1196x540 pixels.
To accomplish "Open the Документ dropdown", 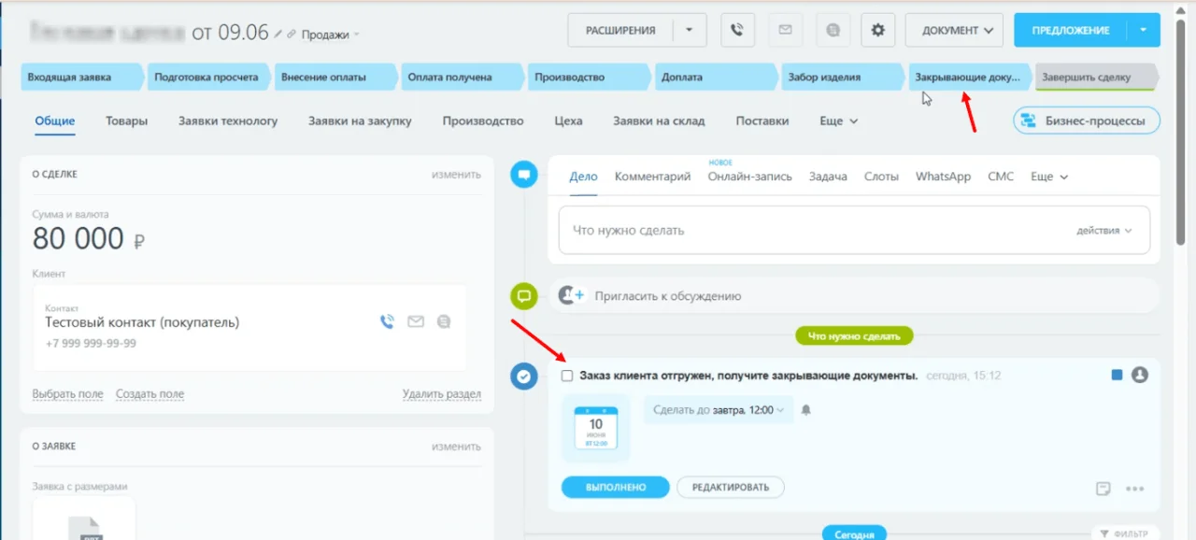I will coord(954,30).
